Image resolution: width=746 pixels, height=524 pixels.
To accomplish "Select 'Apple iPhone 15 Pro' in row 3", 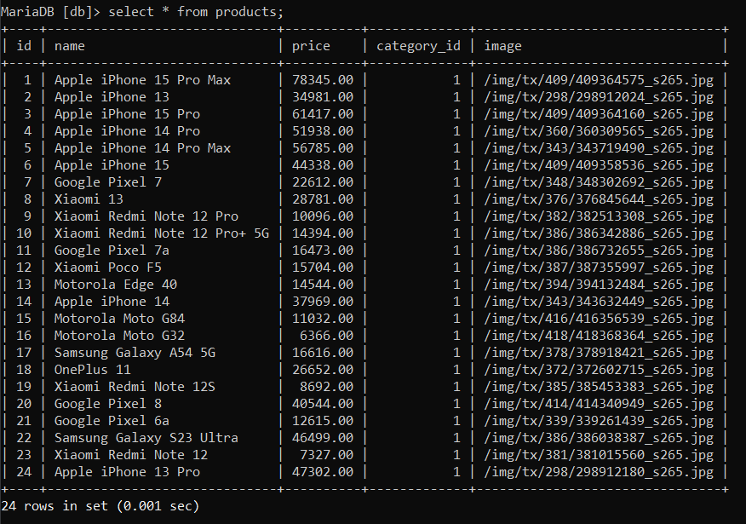I will point(127,114).
